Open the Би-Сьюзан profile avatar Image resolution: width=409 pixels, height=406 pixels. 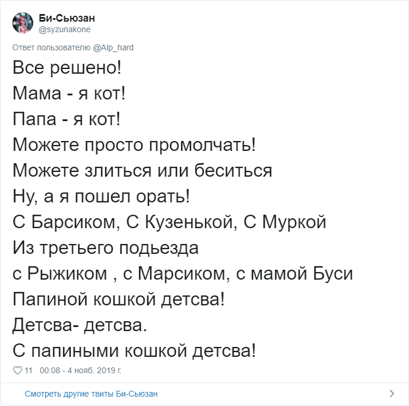pos(23,23)
